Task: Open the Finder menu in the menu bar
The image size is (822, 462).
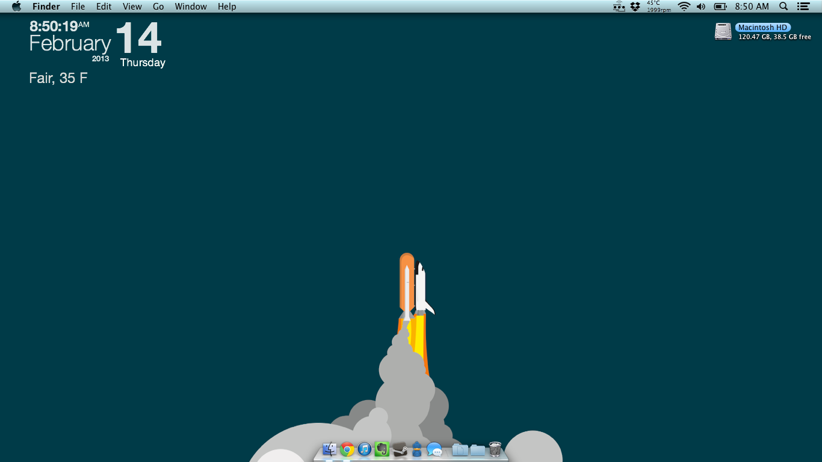Action: tap(46, 7)
